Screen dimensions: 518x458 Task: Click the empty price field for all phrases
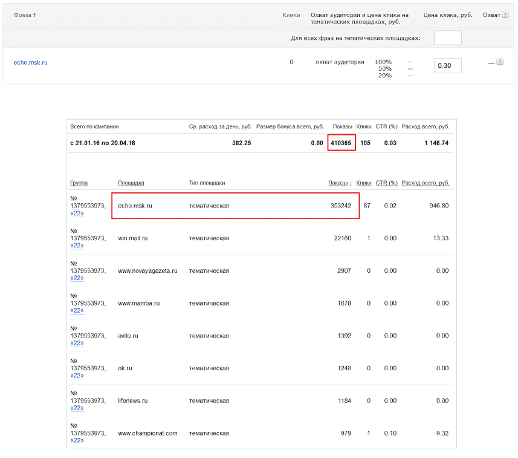tap(447, 38)
